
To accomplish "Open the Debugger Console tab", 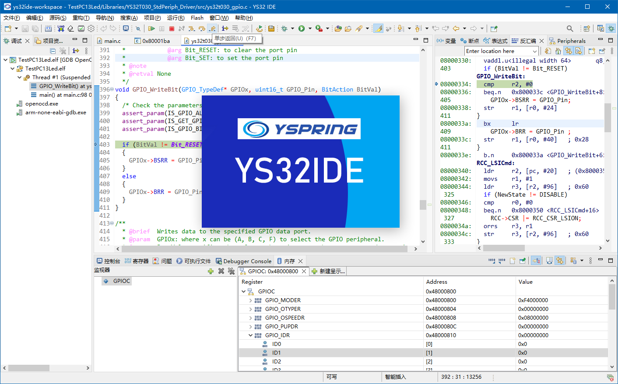I will [x=243, y=261].
